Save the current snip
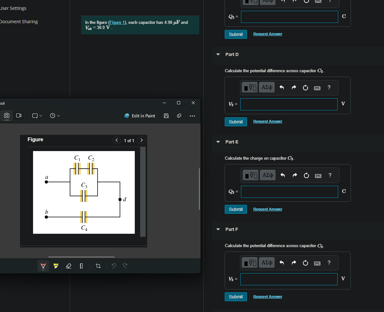Image resolution: width=384 pixels, height=312 pixels. pos(166,116)
